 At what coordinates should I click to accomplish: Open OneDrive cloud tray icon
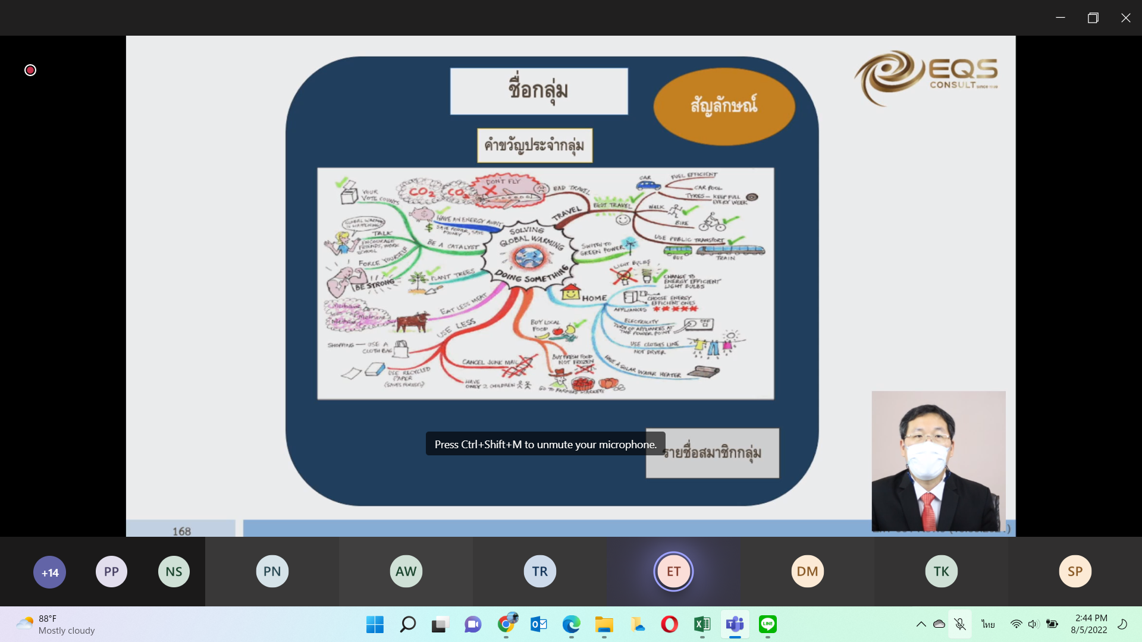(x=939, y=624)
